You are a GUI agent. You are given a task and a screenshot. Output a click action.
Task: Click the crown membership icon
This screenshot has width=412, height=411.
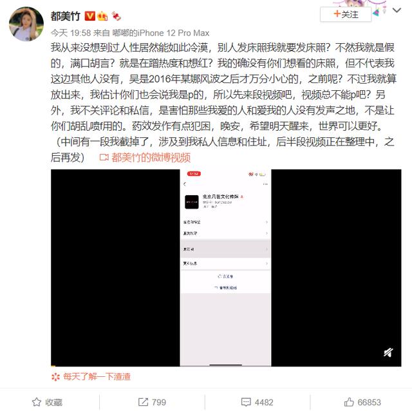102,16
